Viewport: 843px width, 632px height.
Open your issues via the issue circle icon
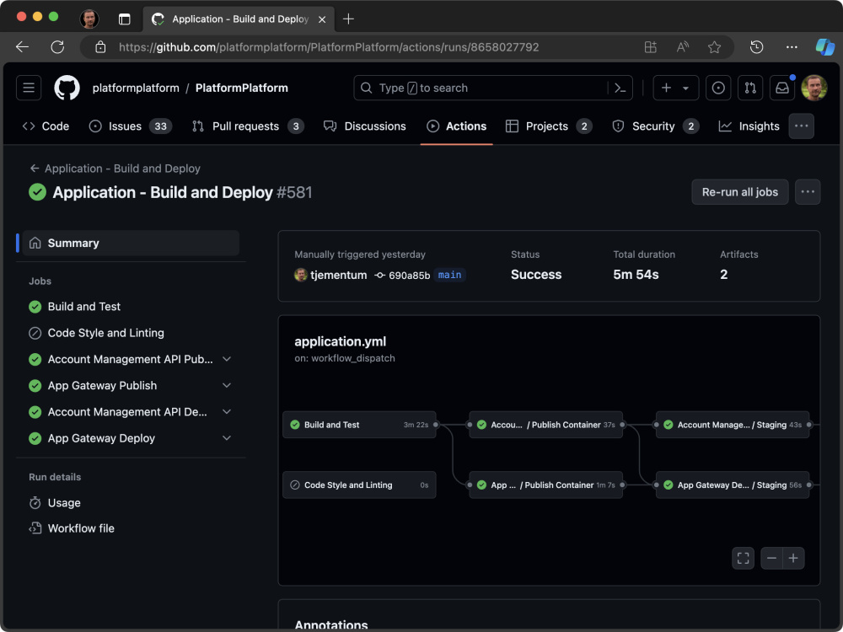(718, 88)
